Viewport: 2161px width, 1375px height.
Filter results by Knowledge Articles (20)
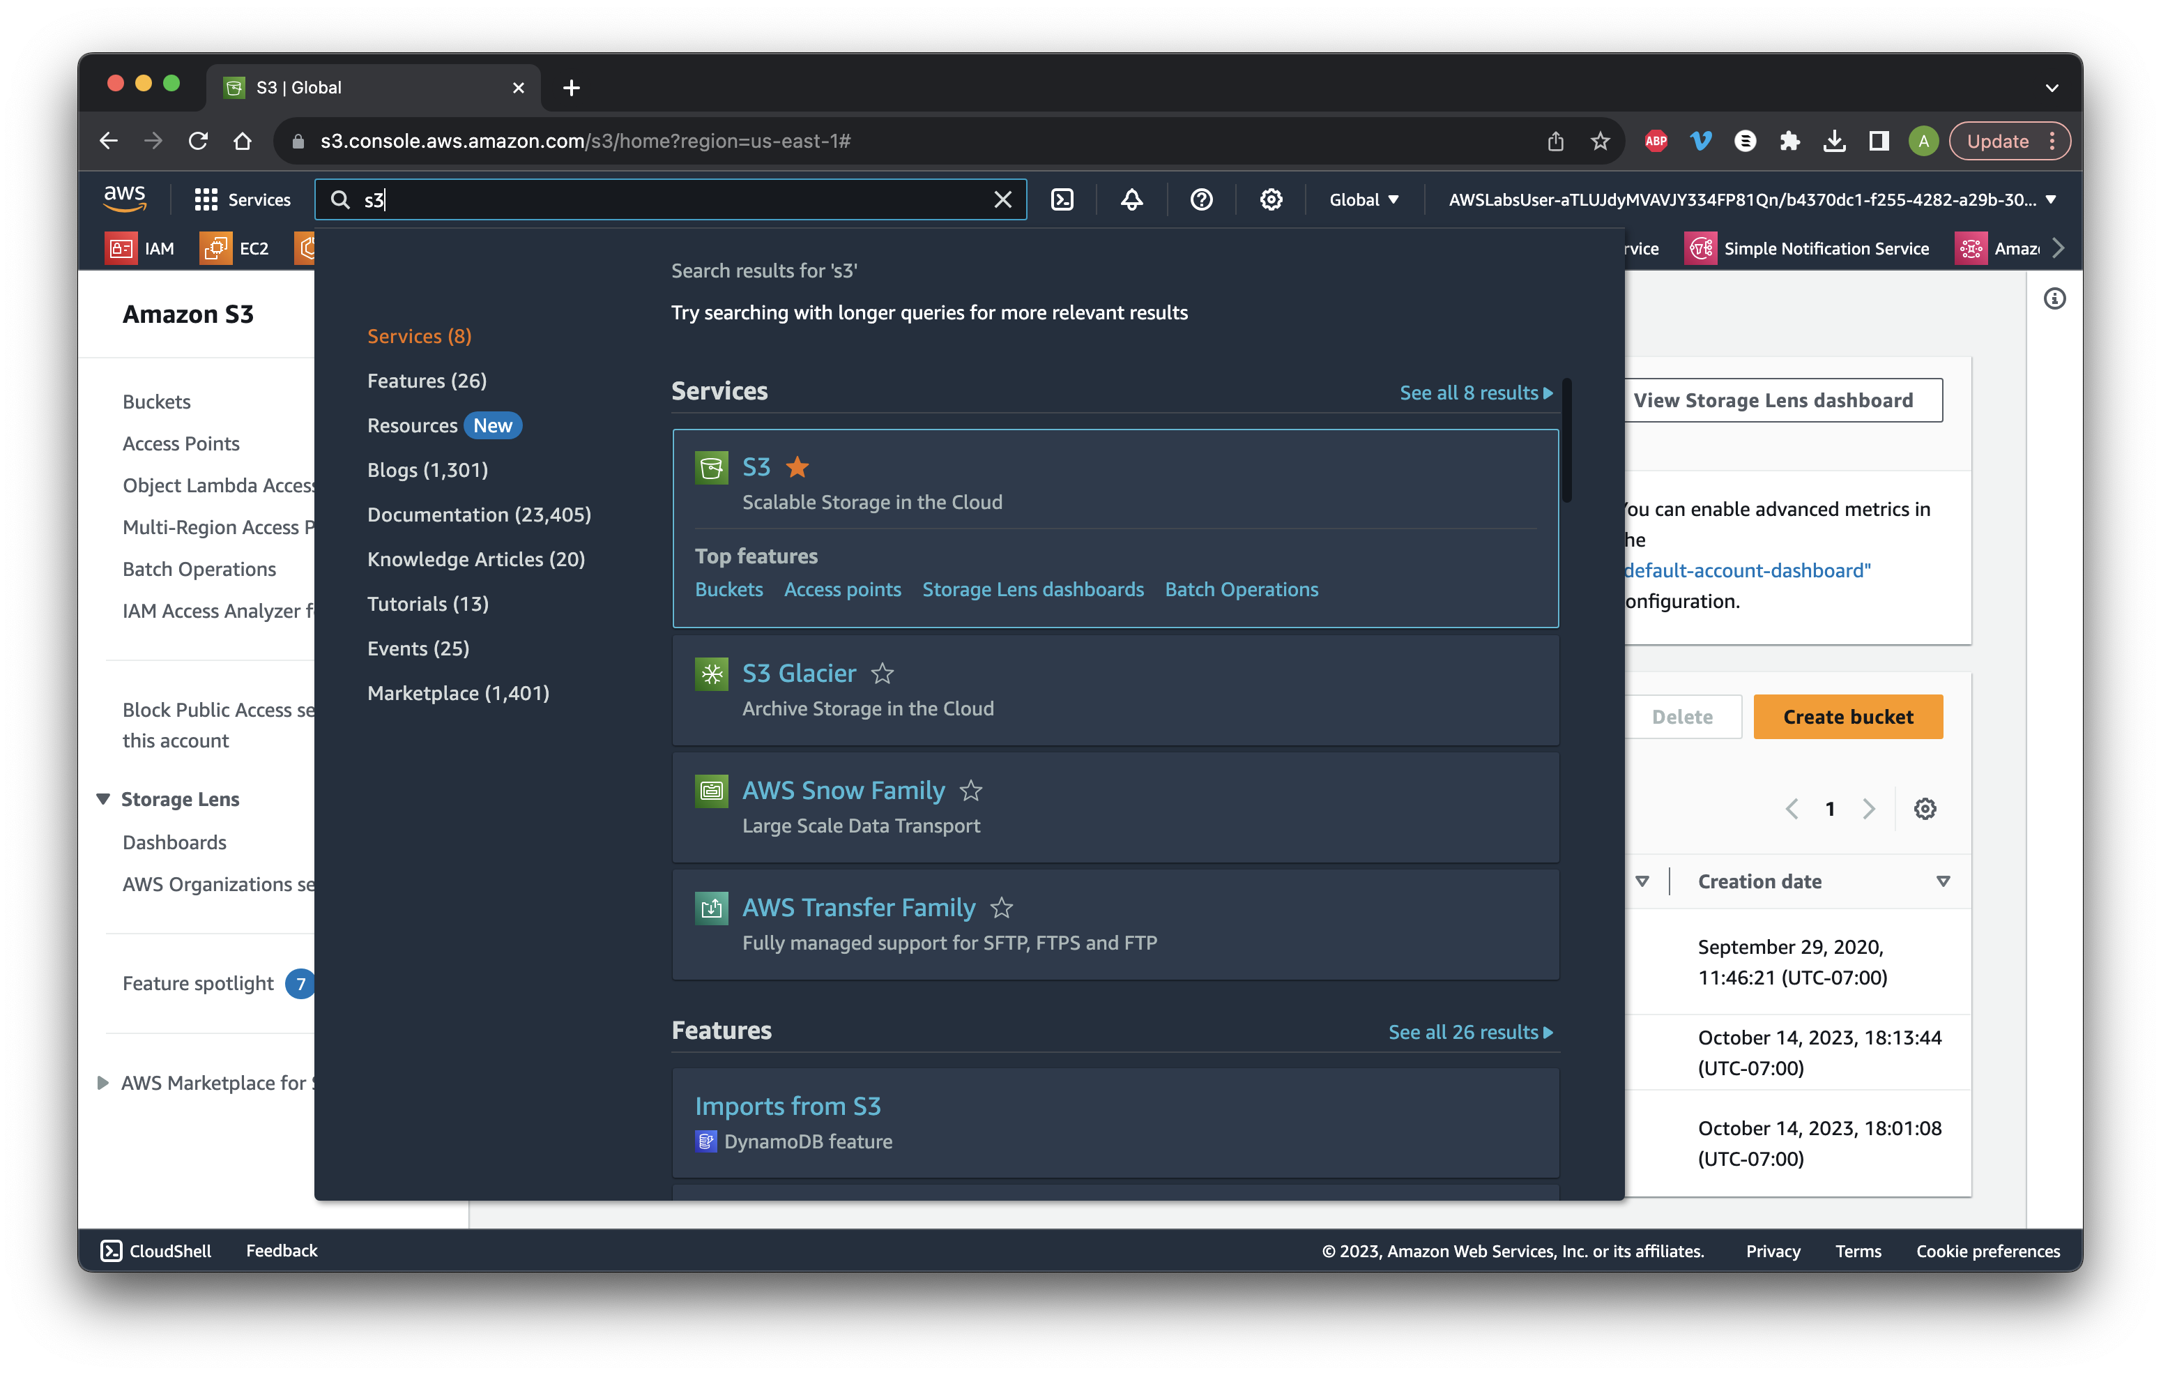[475, 559]
